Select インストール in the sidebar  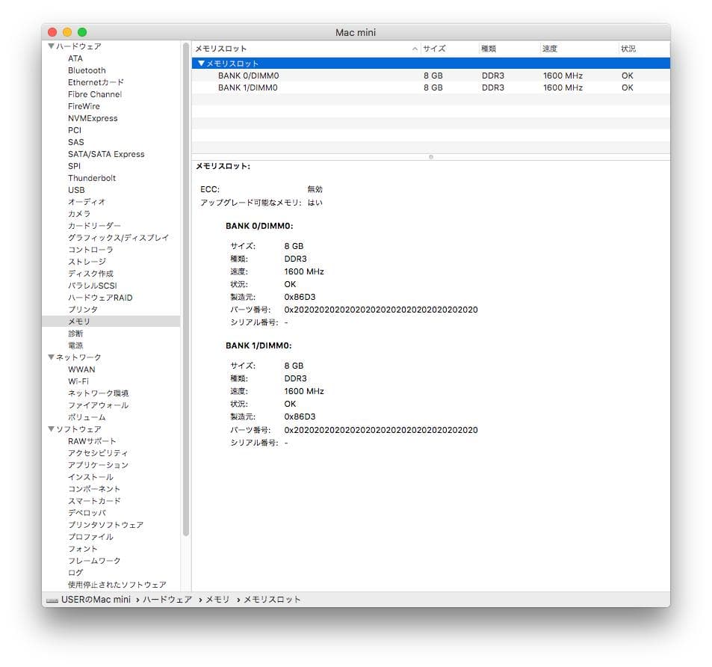pos(90,477)
